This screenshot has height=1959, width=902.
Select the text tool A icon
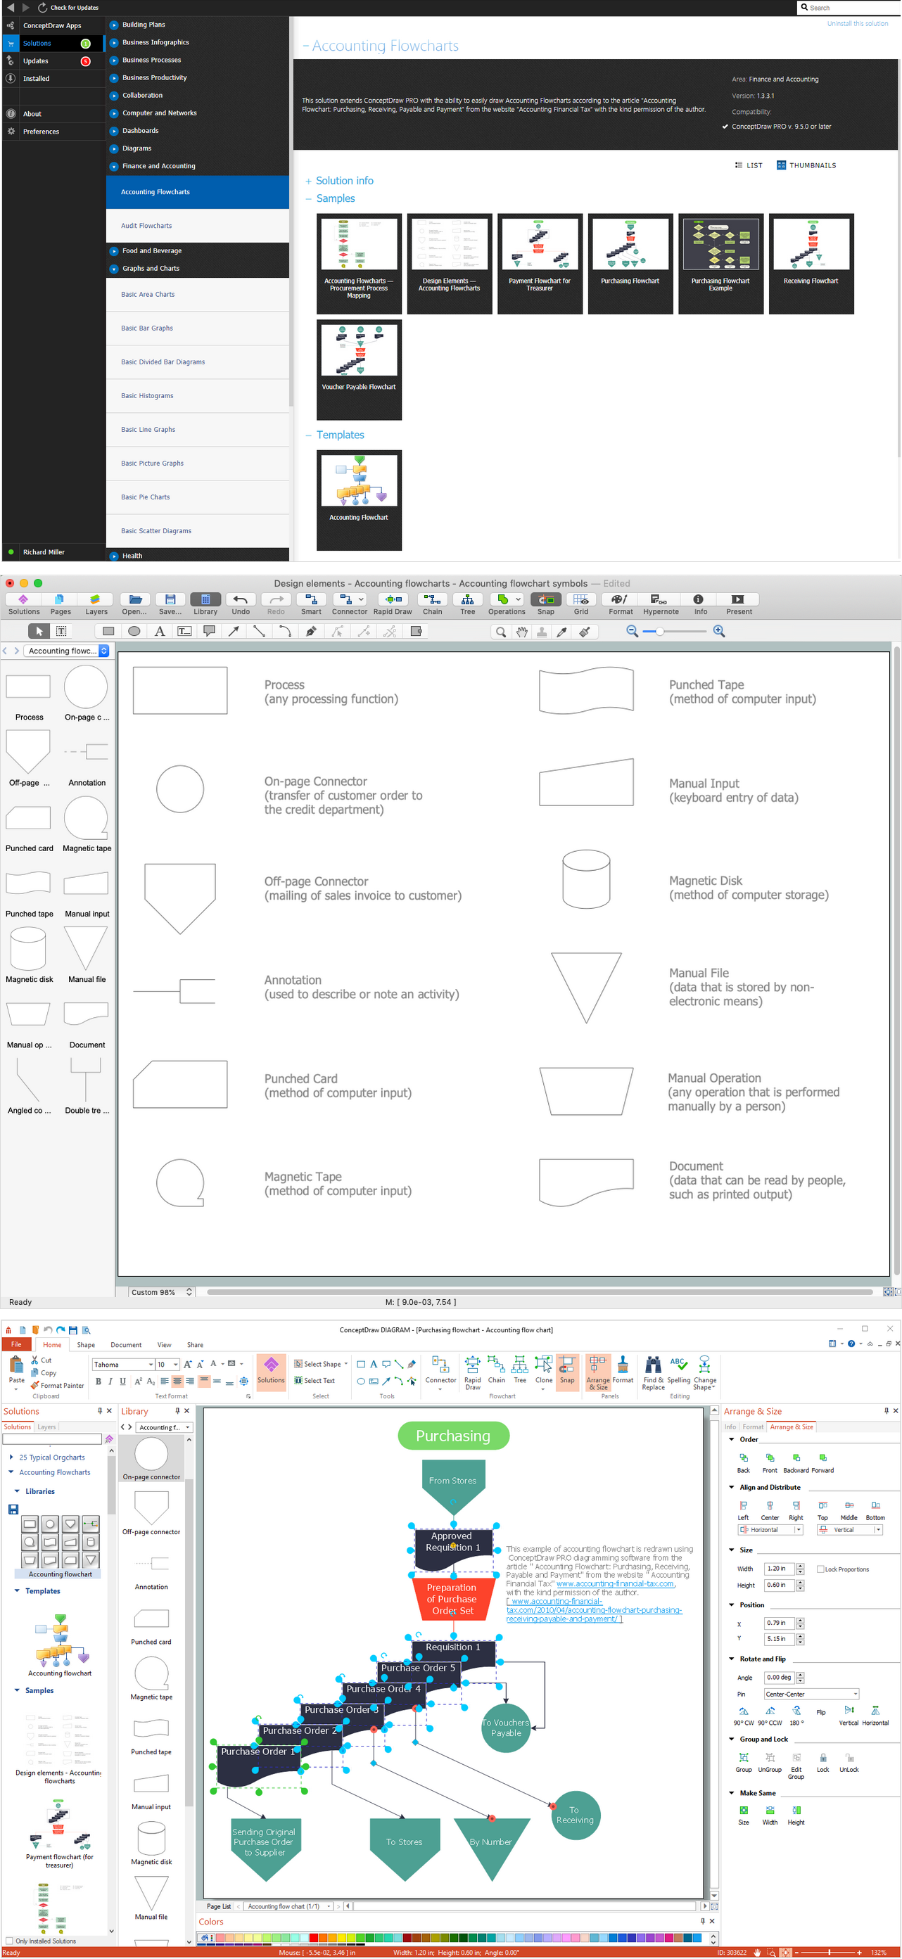point(160,631)
